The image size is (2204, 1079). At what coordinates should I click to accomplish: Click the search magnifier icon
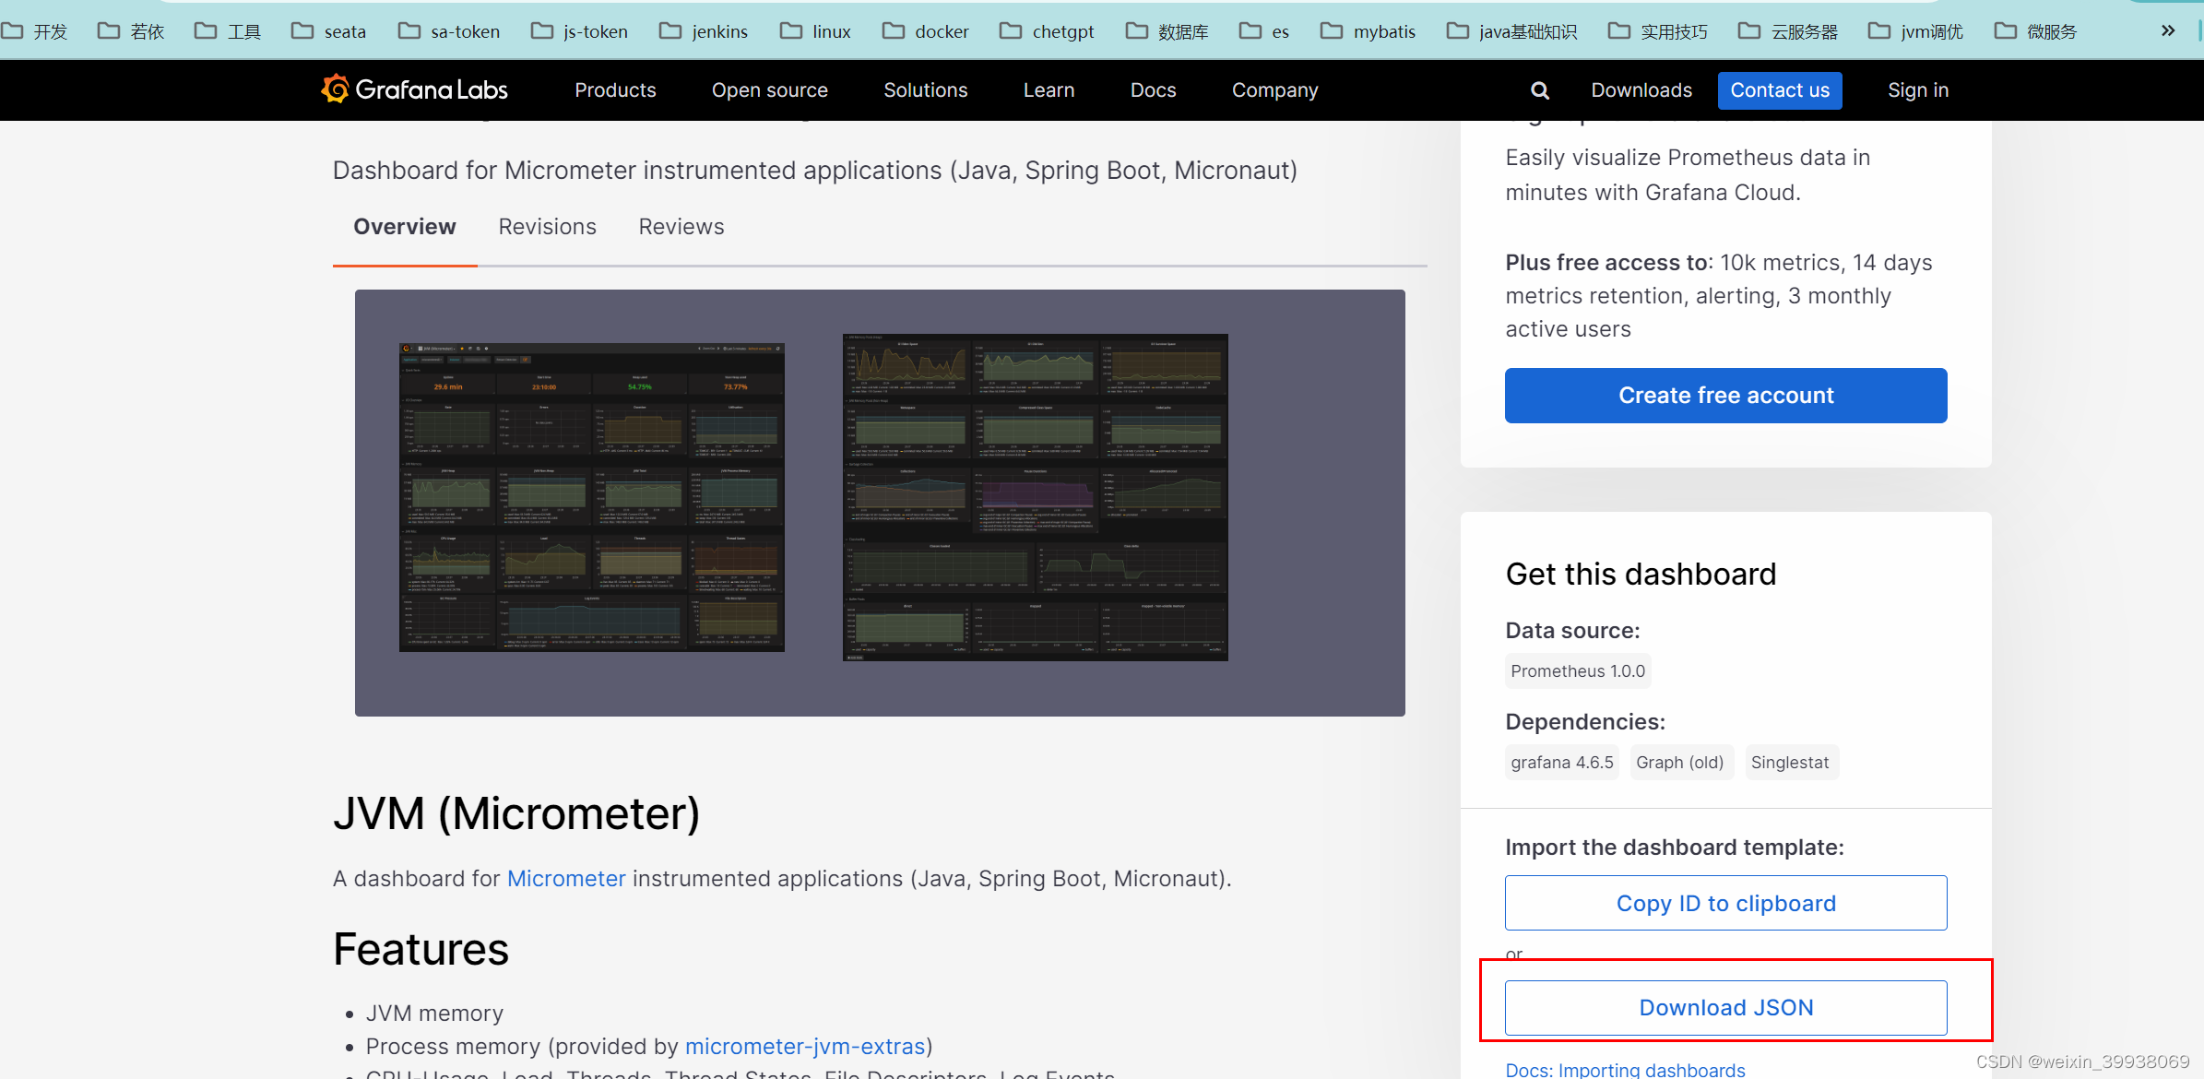pos(1539,90)
